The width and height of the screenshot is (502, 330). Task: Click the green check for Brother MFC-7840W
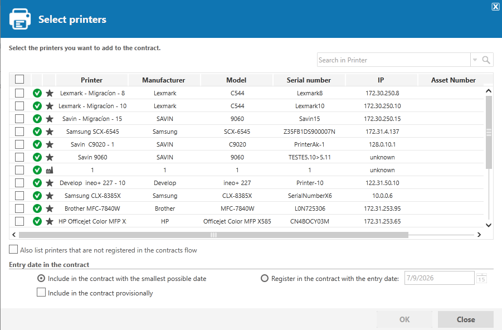[37, 208]
